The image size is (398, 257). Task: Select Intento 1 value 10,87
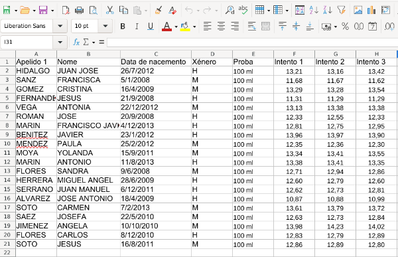294,199
